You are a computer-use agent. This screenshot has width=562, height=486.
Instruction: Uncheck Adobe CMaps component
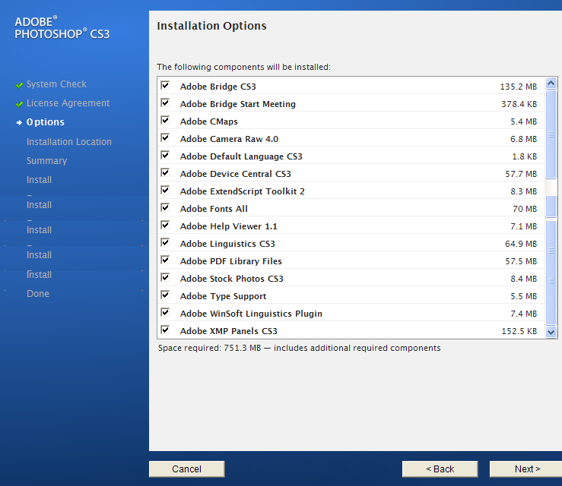[x=165, y=120]
